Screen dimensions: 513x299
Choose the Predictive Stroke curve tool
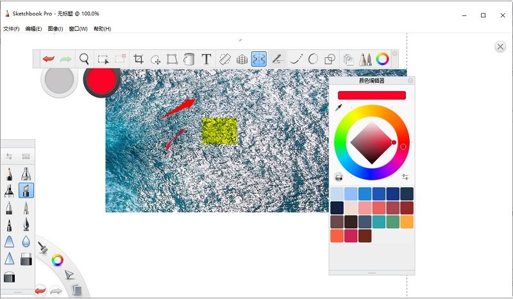pos(296,59)
